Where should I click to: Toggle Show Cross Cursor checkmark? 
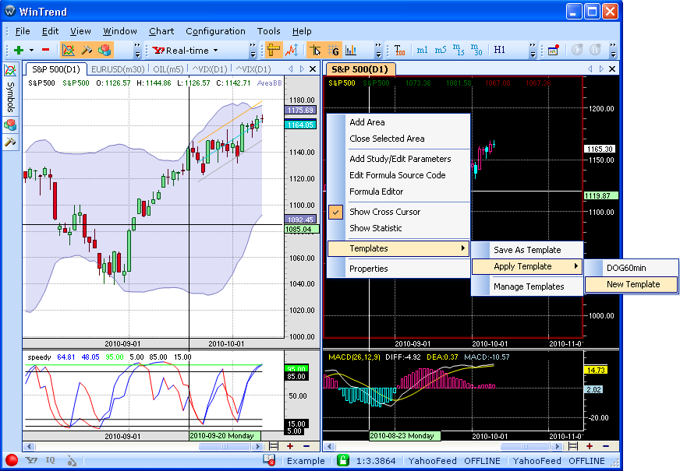(x=335, y=212)
